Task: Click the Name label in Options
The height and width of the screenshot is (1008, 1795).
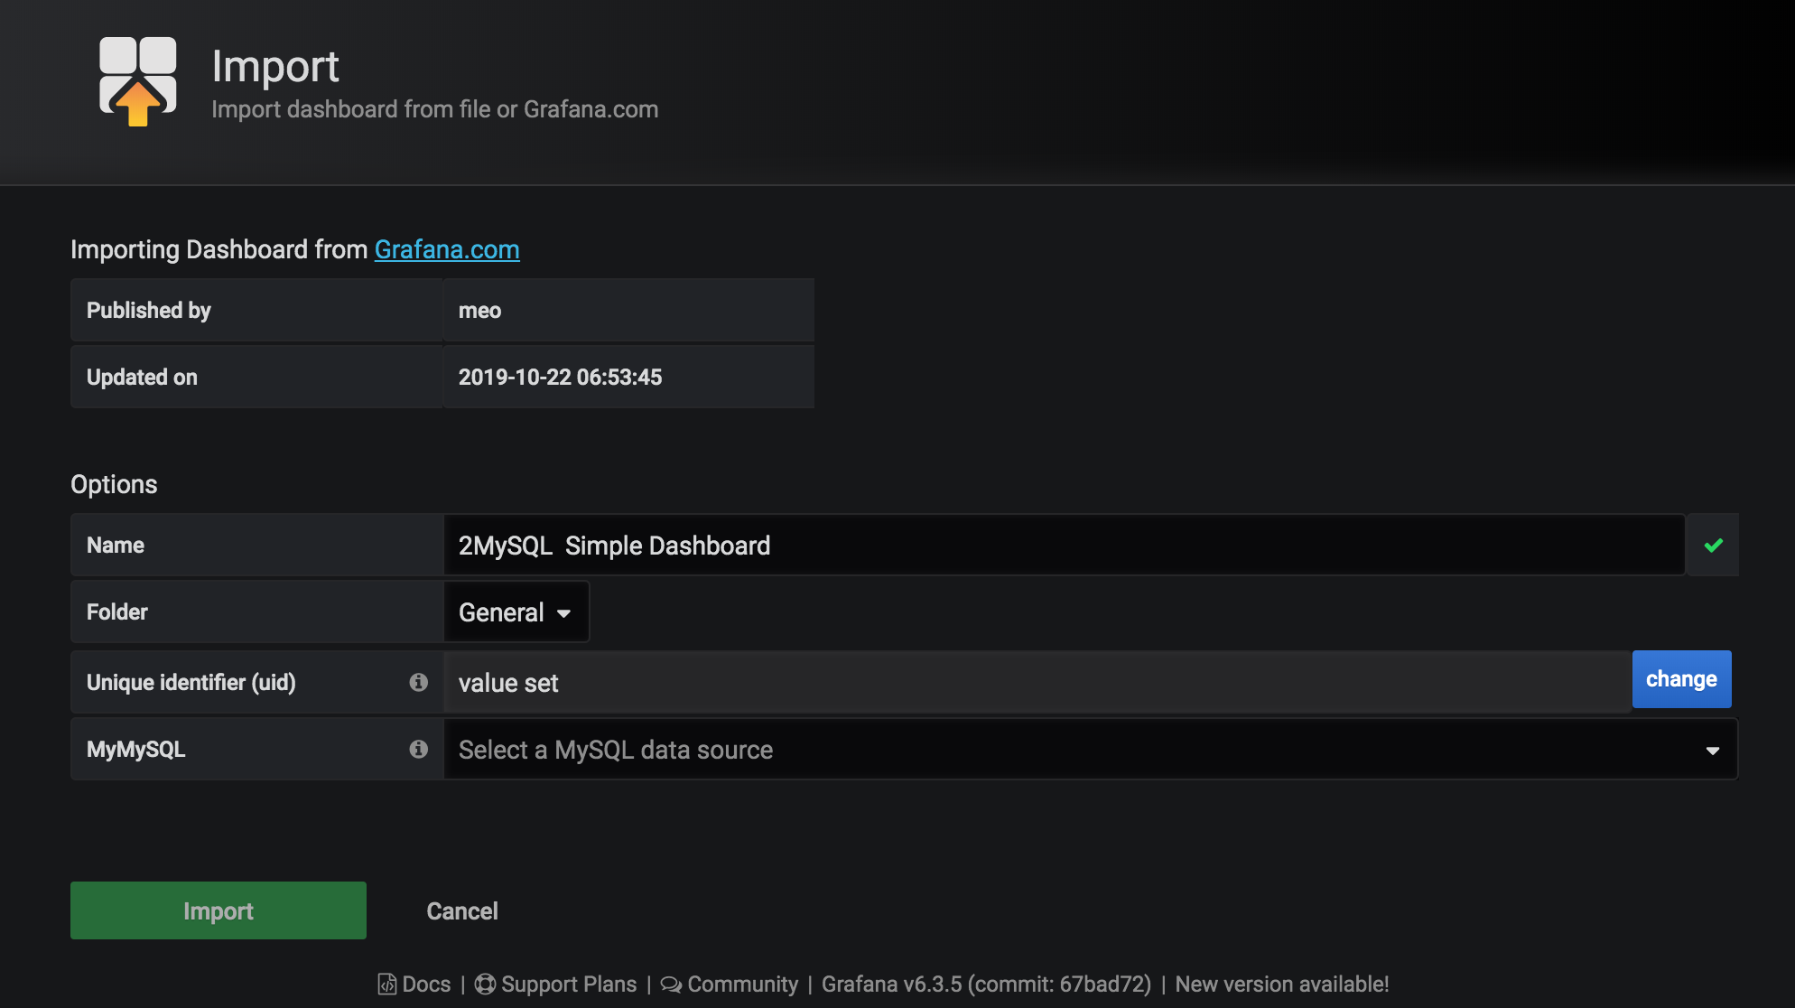Action: point(116,545)
